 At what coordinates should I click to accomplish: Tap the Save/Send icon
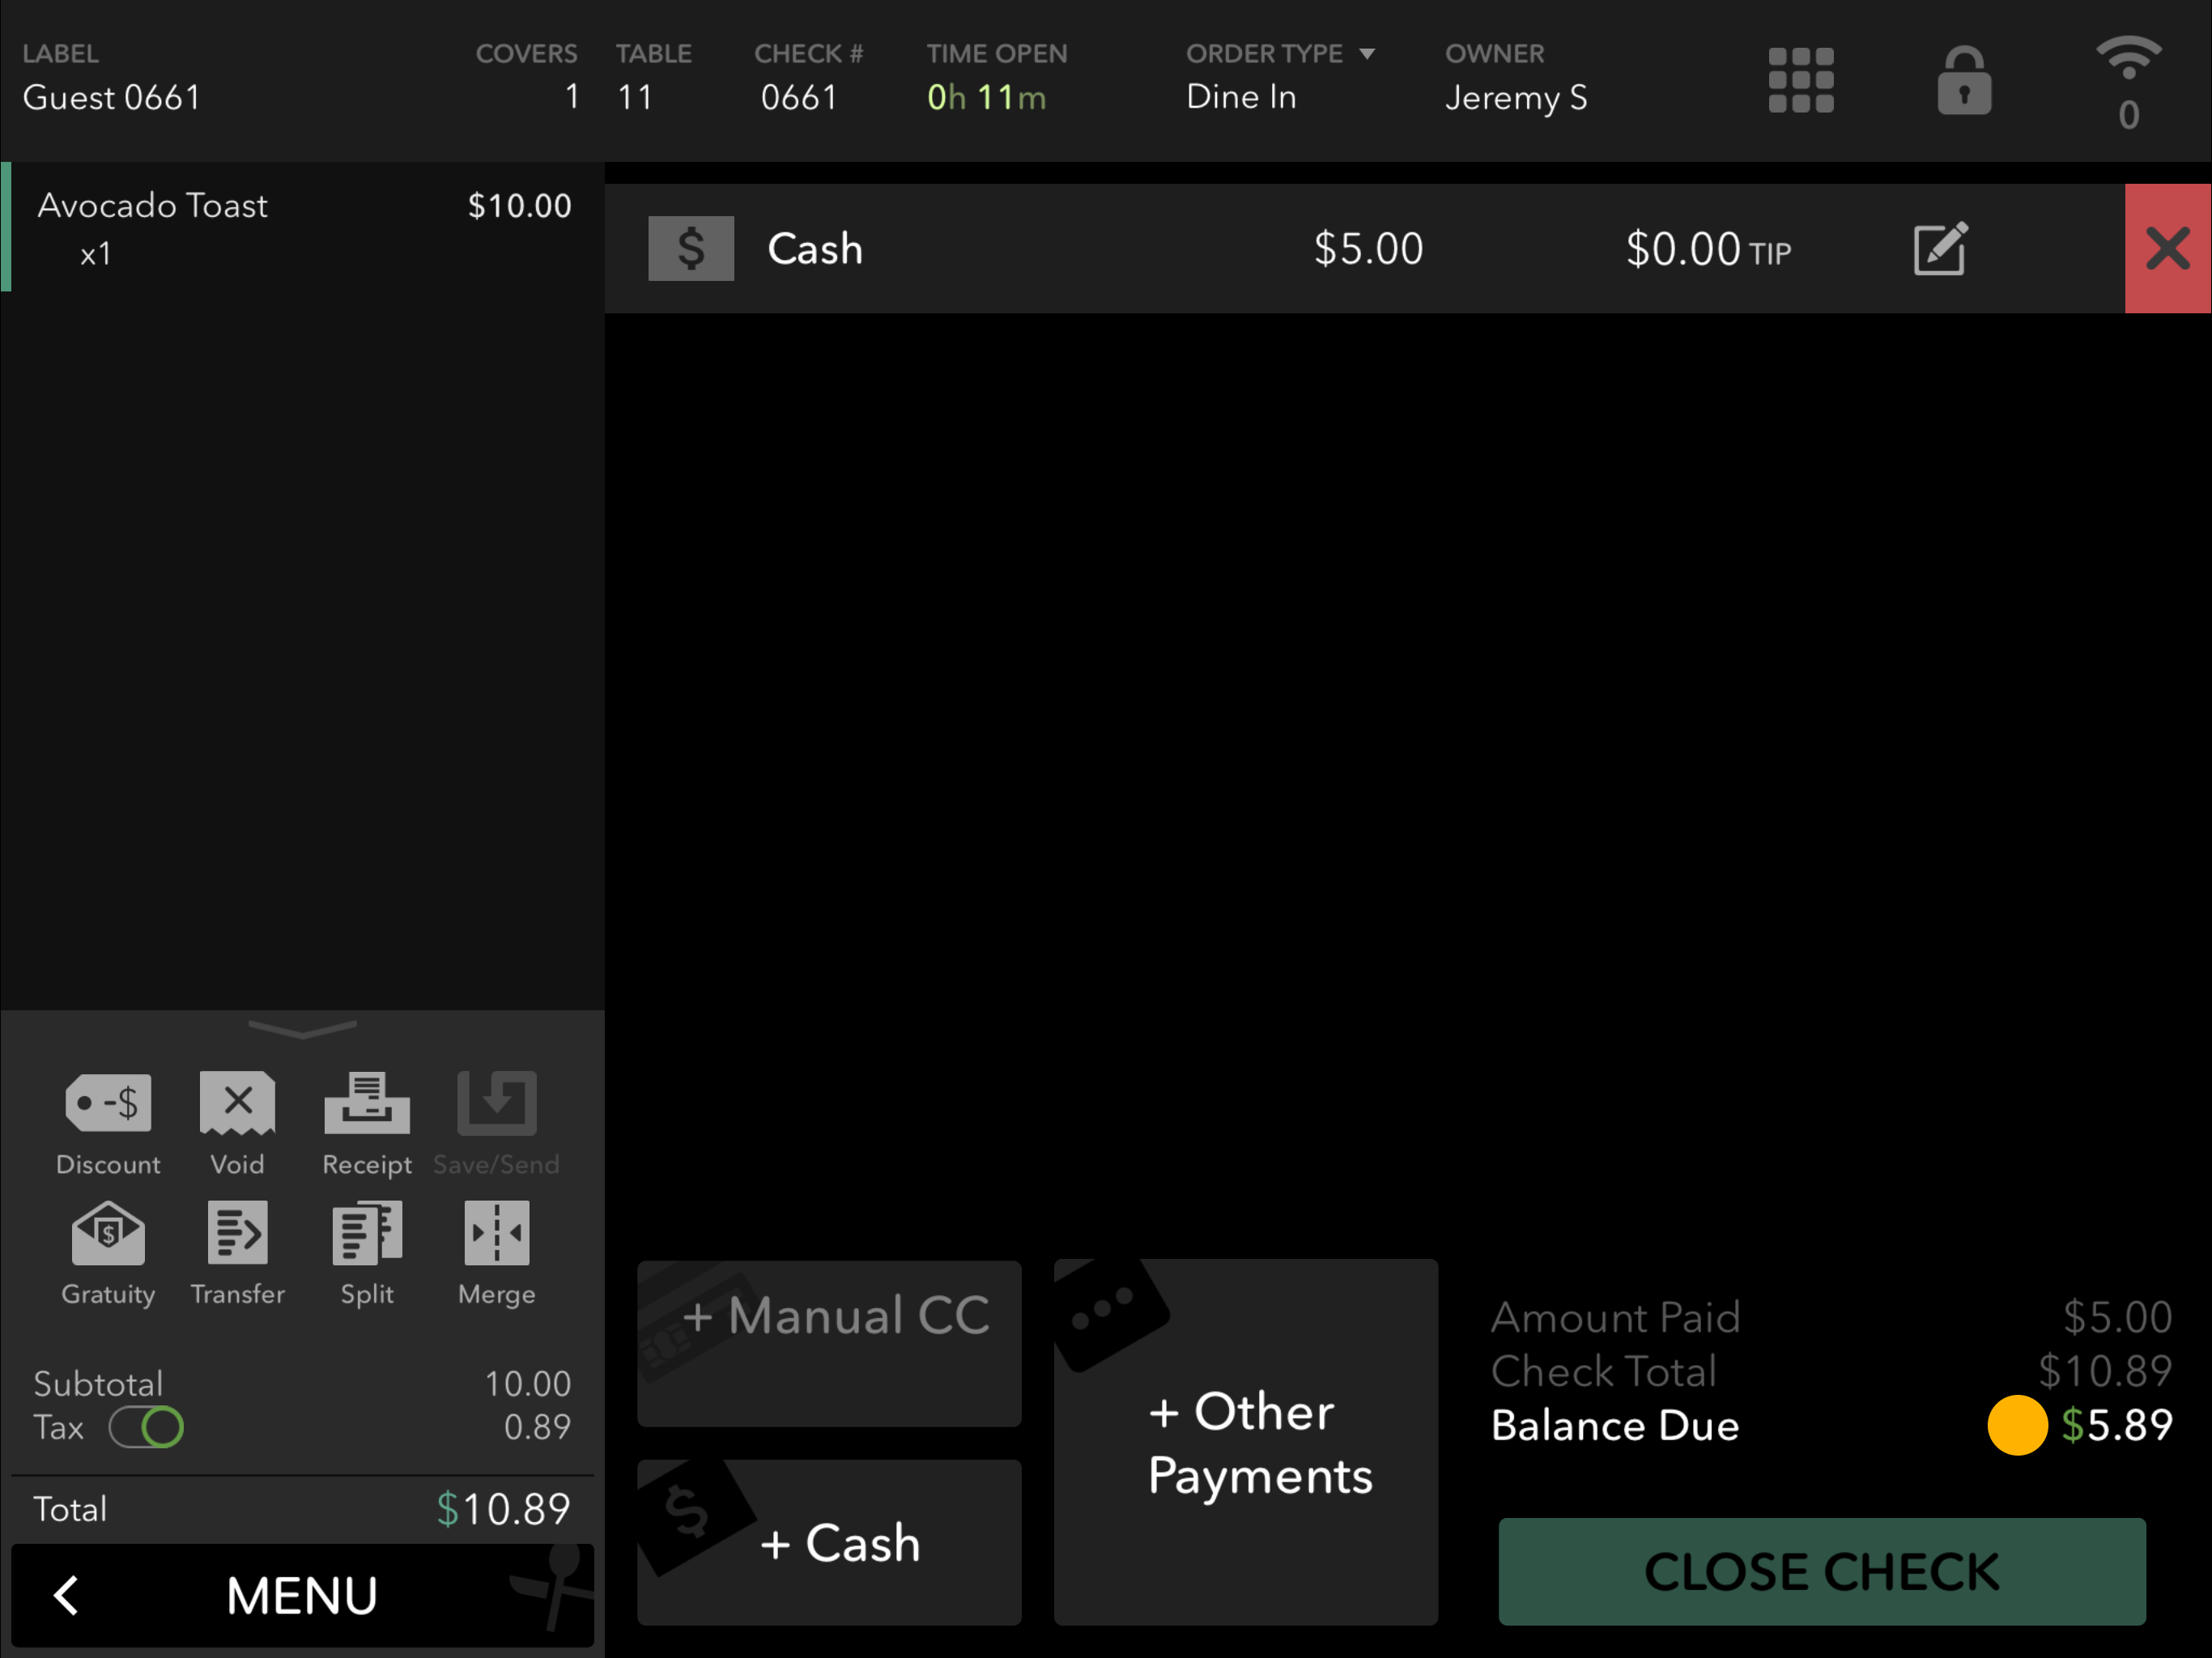497,1103
